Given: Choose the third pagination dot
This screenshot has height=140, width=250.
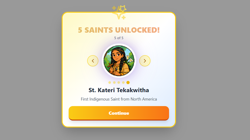Looking at the screenshot, I should (119, 82).
